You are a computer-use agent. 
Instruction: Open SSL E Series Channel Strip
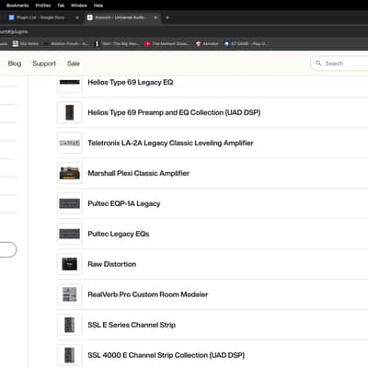click(132, 325)
